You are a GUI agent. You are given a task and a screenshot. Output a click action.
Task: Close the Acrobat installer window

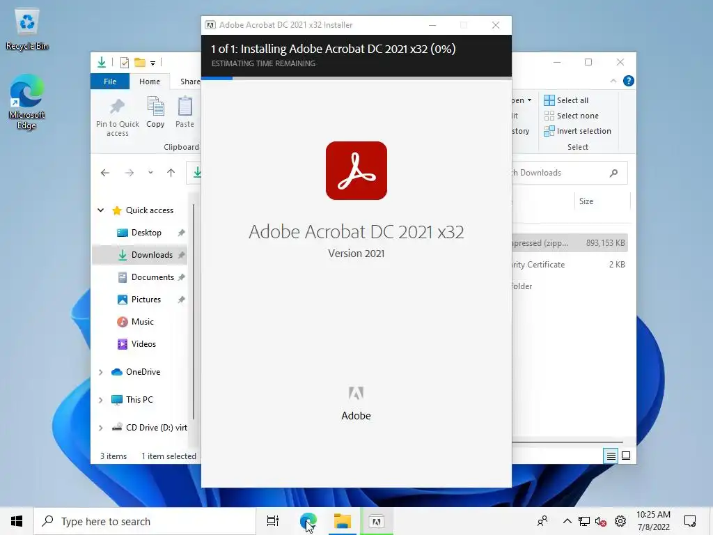tap(496, 25)
